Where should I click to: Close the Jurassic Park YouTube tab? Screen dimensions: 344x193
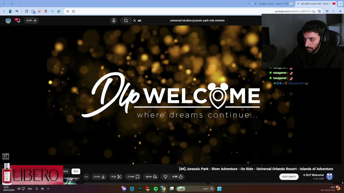pos(298,3)
